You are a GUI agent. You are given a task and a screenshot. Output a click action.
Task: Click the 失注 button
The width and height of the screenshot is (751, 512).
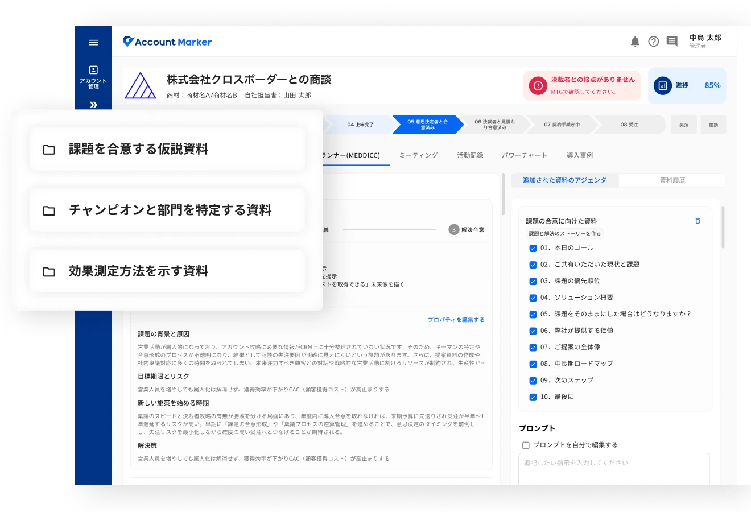coord(683,125)
